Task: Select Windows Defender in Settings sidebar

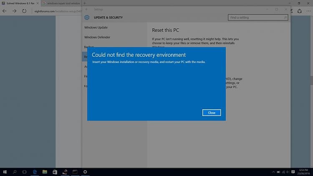Action: tap(97, 37)
